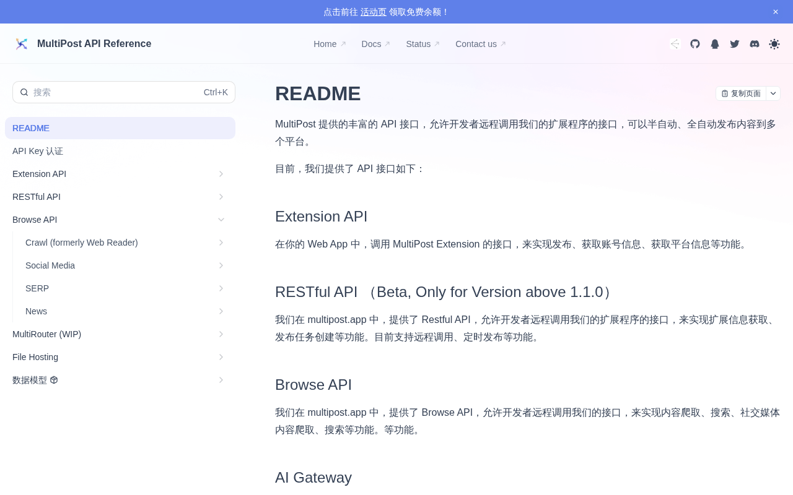793x495 pixels.
Task: Click the AI Gateway section heading
Action: tap(313, 478)
